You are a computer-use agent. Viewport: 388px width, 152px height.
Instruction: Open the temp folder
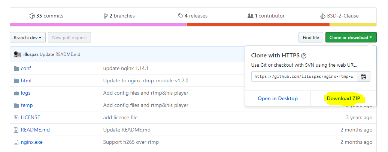pos(27,105)
